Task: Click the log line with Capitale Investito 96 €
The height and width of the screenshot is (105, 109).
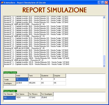Action: [x=36, y=50]
